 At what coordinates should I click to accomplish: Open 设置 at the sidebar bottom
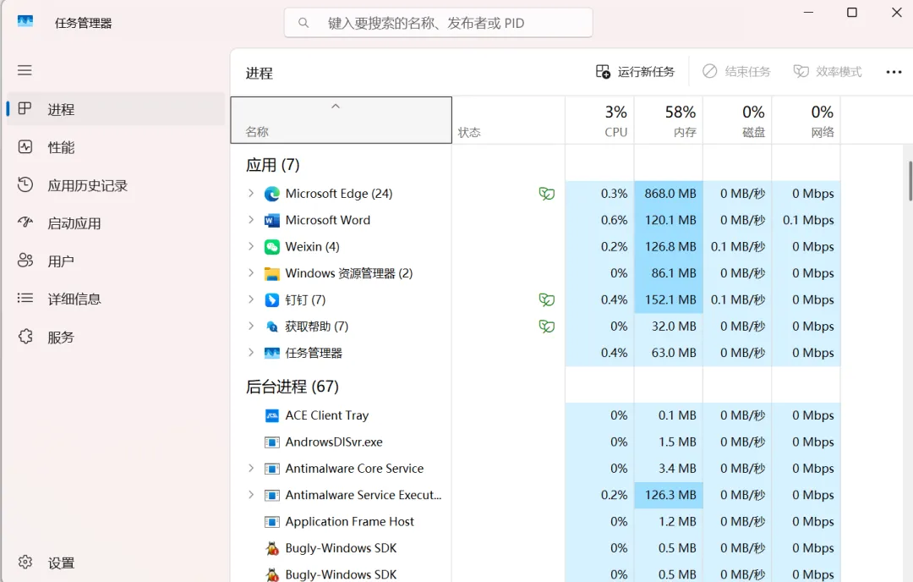116,563
